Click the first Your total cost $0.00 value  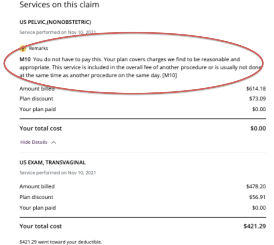point(258,128)
